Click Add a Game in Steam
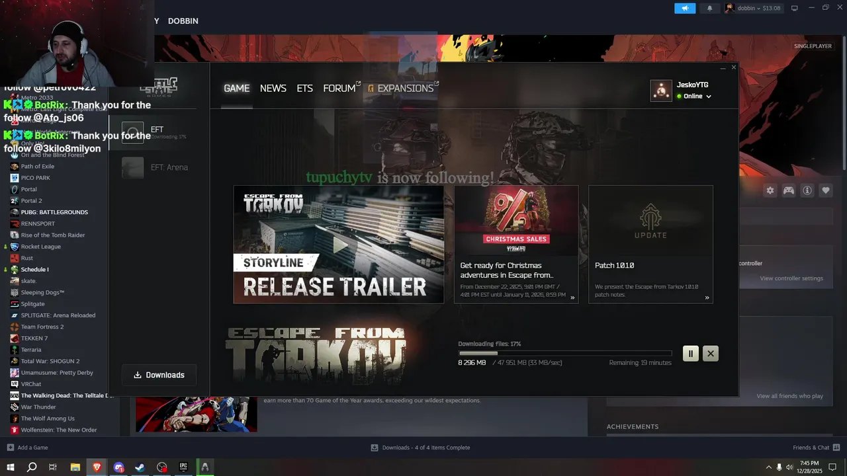The height and width of the screenshot is (476, 847). pyautogui.click(x=27, y=448)
